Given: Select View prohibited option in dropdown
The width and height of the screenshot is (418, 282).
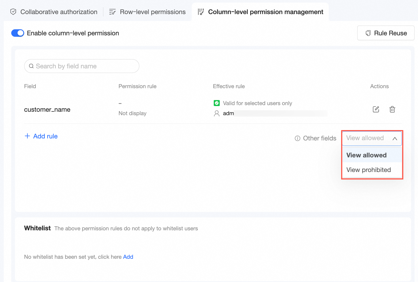Looking at the screenshot, I should [368, 170].
